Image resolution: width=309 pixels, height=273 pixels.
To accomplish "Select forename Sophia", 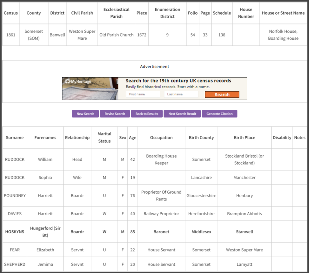I will tap(45, 178).
